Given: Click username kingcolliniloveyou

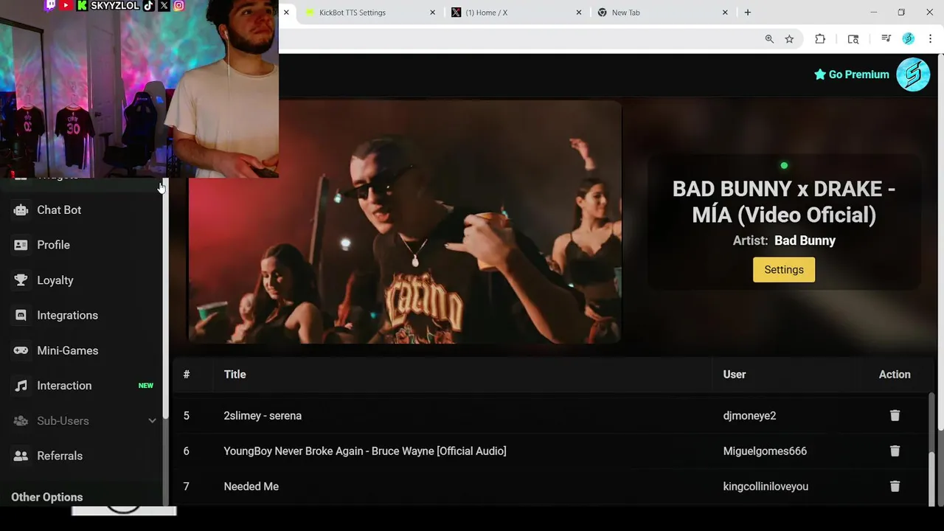Looking at the screenshot, I should point(766,486).
